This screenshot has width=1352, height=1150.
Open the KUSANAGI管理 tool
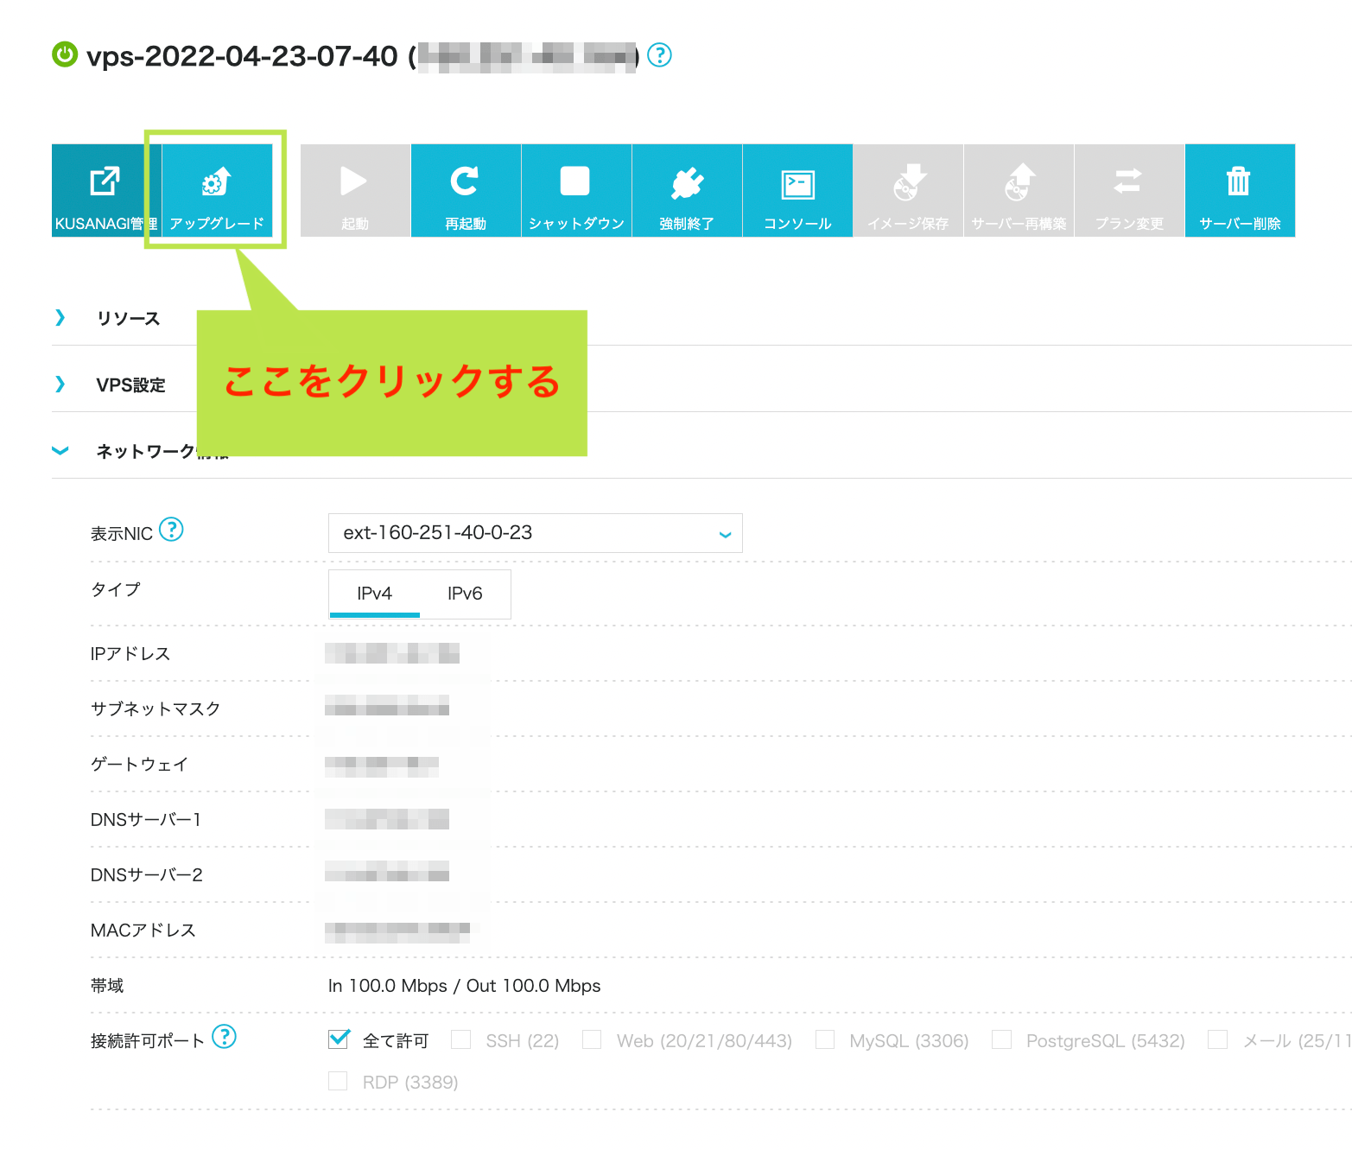coord(105,190)
